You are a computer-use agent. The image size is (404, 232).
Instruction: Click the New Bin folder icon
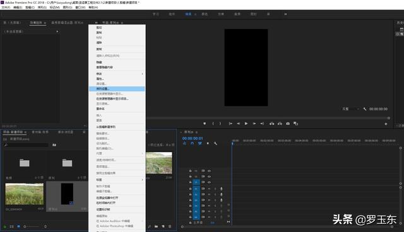pos(156,226)
